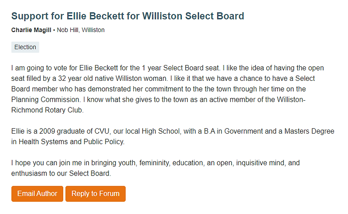The image size is (348, 214).
Task: Open the post title about Ellie Beckett
Action: [128, 16]
